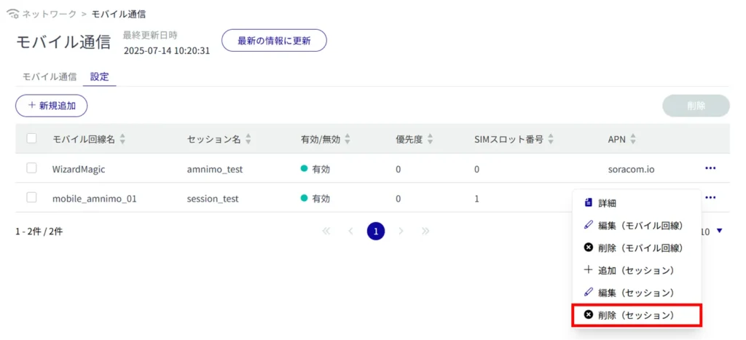Select 削除（セッション） from context menu
This screenshot has height=340, width=746.
[x=635, y=315]
